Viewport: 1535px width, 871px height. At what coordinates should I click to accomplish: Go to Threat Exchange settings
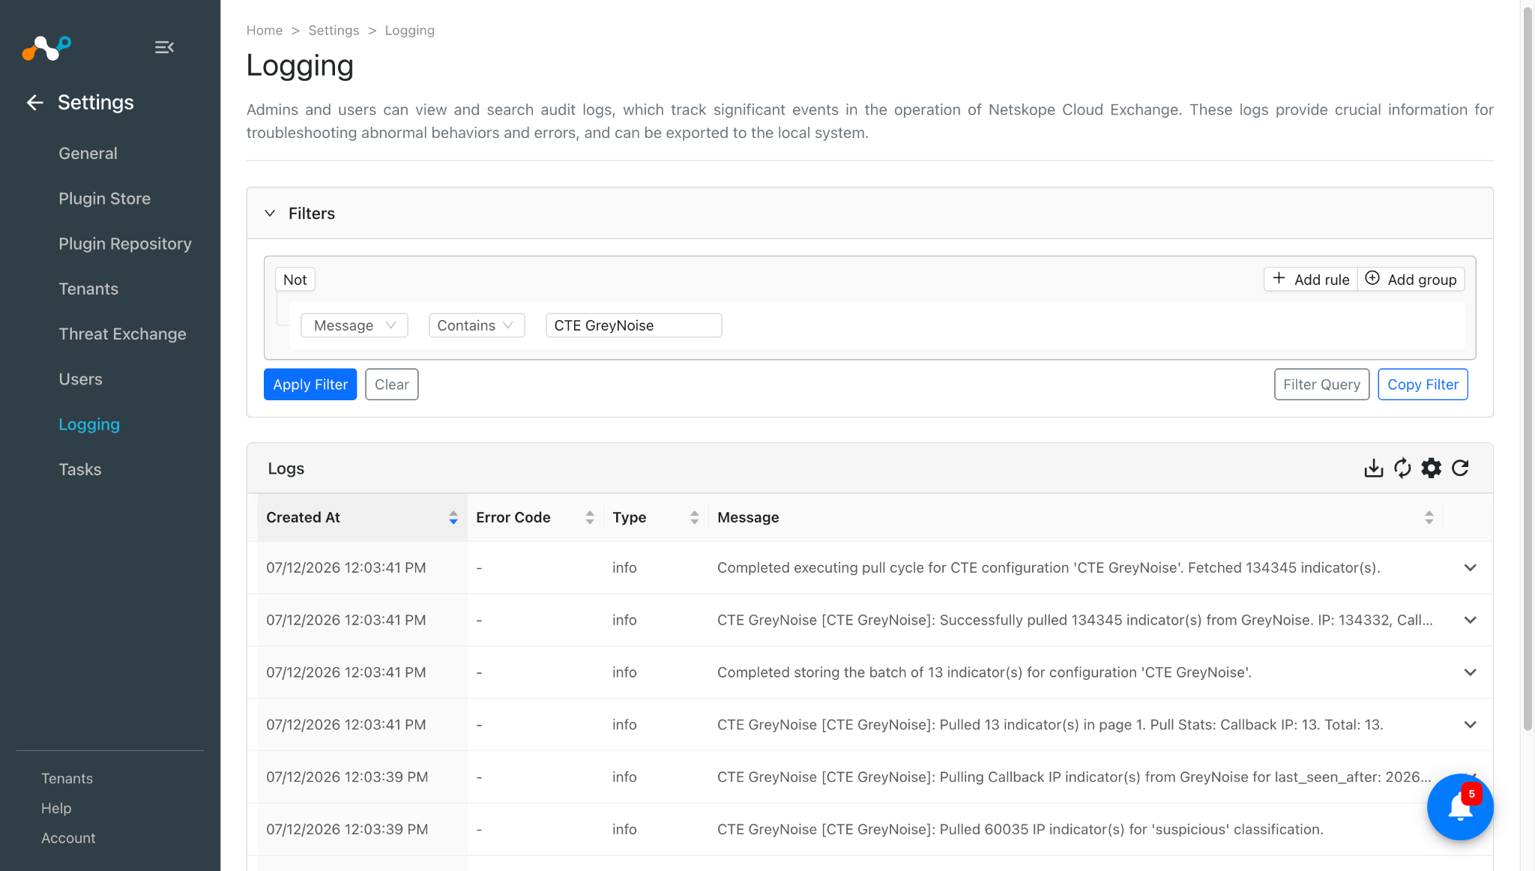coord(122,334)
